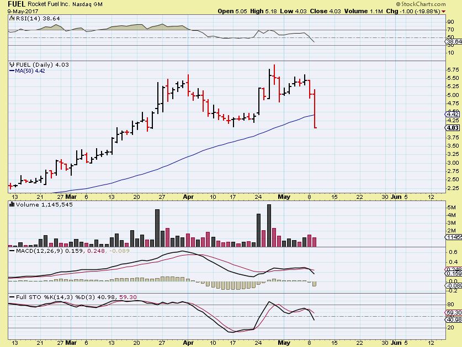Click the 59.30 stochastic %D value in legend
This screenshot has width=462, height=347.
(x=128, y=297)
